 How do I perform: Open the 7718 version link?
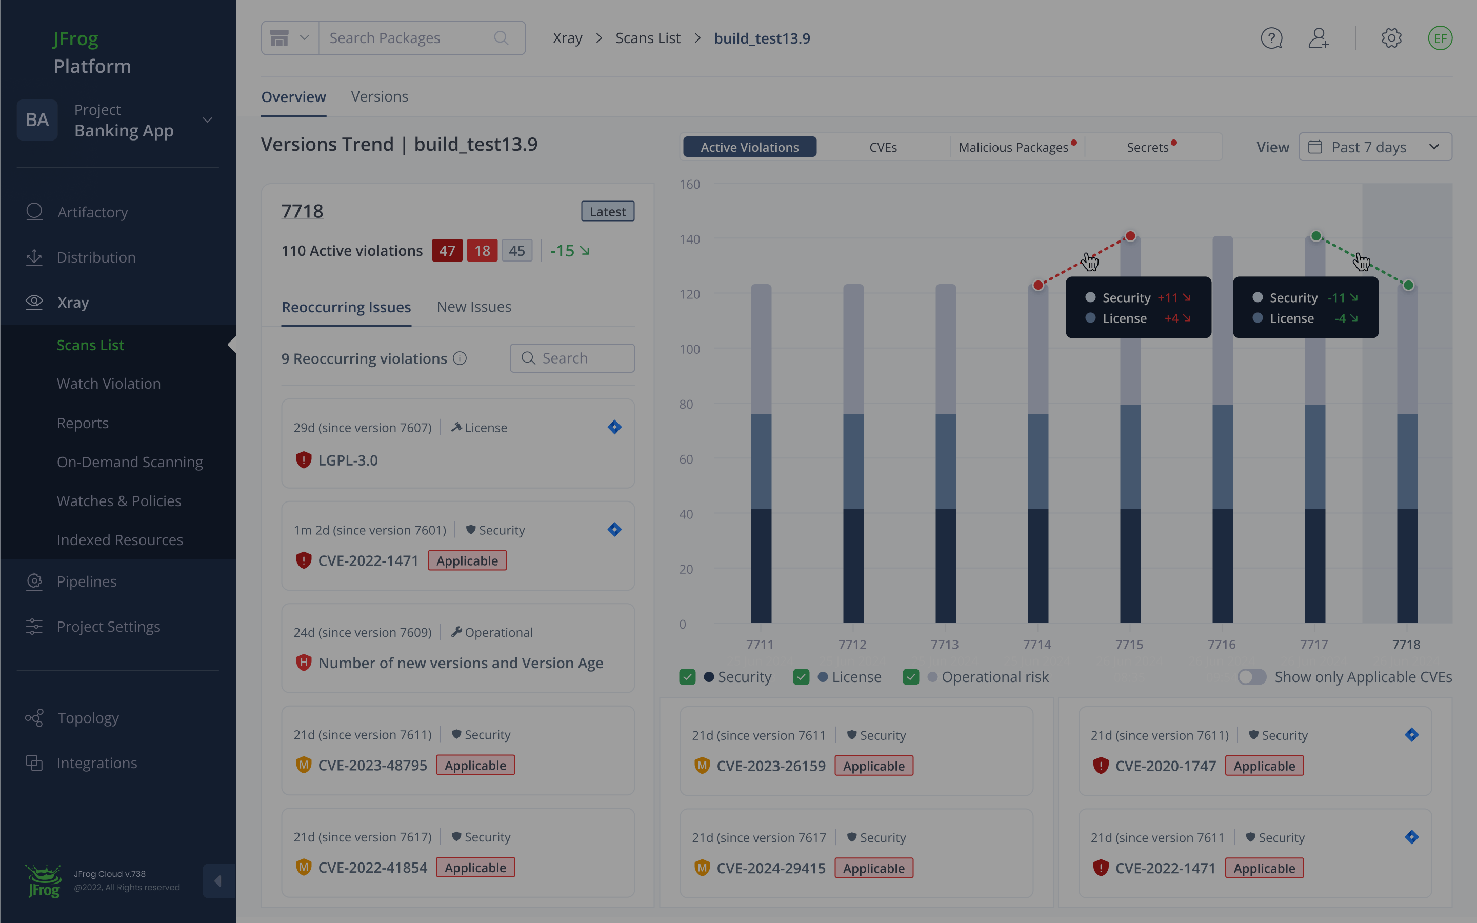tap(302, 211)
